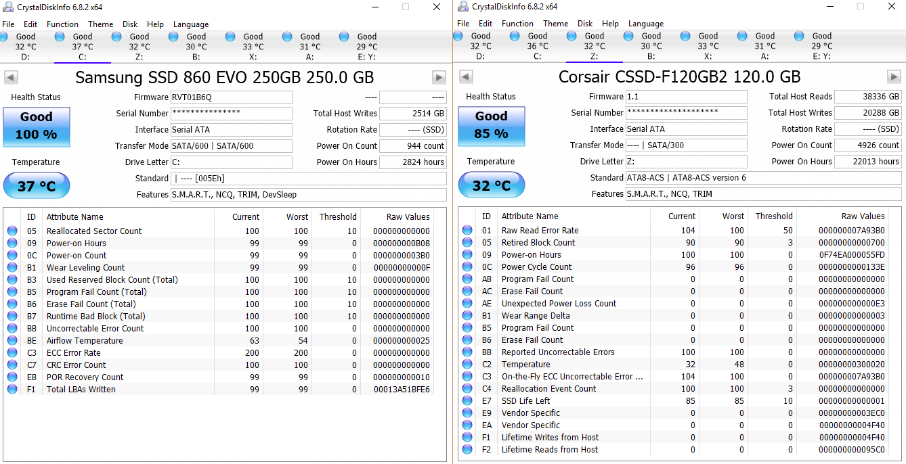Click raw value 0F74EA000055FD

tap(852, 255)
